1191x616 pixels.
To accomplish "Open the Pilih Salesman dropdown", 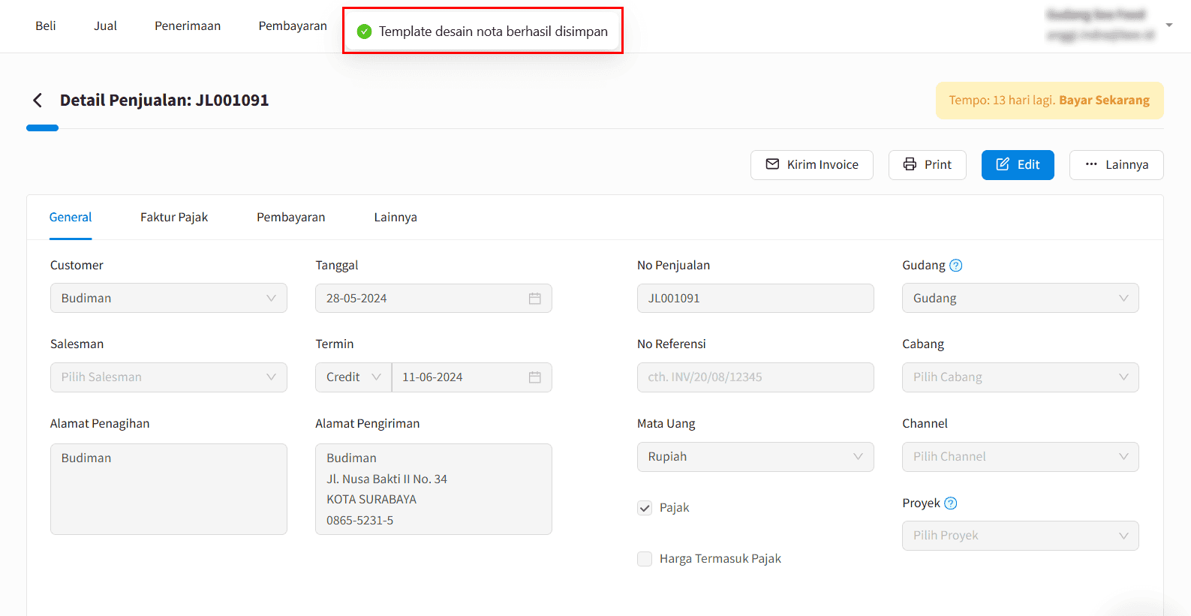I will point(169,377).
